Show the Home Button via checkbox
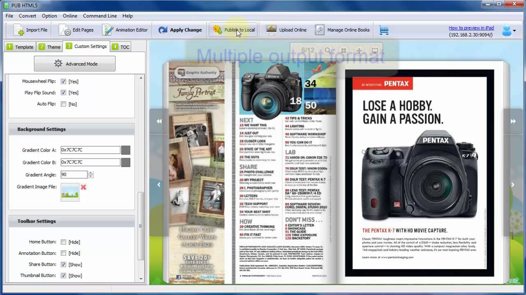The height and width of the screenshot is (295, 526). pos(63,242)
